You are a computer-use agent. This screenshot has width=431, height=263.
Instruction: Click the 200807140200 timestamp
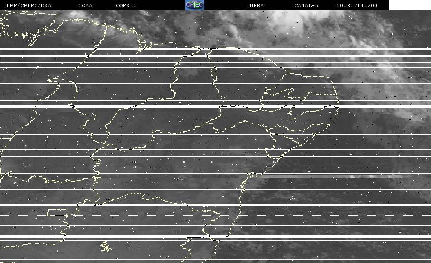click(x=357, y=5)
